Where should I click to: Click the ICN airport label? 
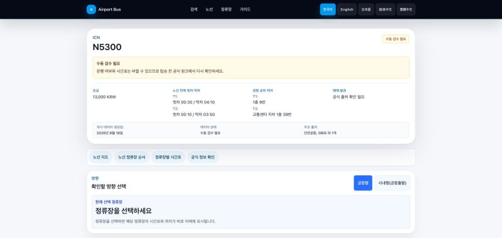click(x=96, y=38)
